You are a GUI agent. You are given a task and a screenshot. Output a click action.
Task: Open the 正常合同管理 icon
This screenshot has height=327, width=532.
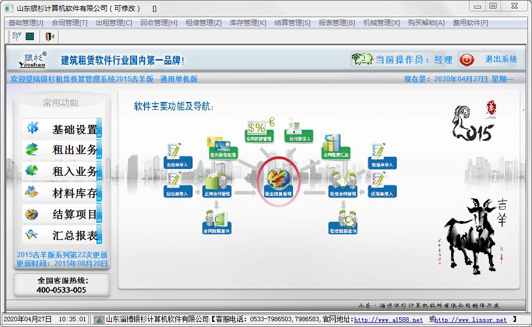pyautogui.click(x=217, y=185)
